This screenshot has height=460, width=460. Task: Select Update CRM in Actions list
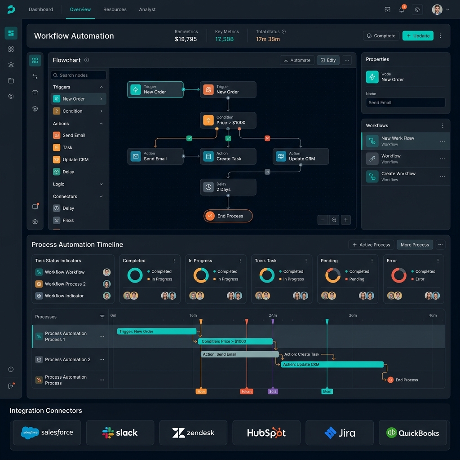coord(78,159)
